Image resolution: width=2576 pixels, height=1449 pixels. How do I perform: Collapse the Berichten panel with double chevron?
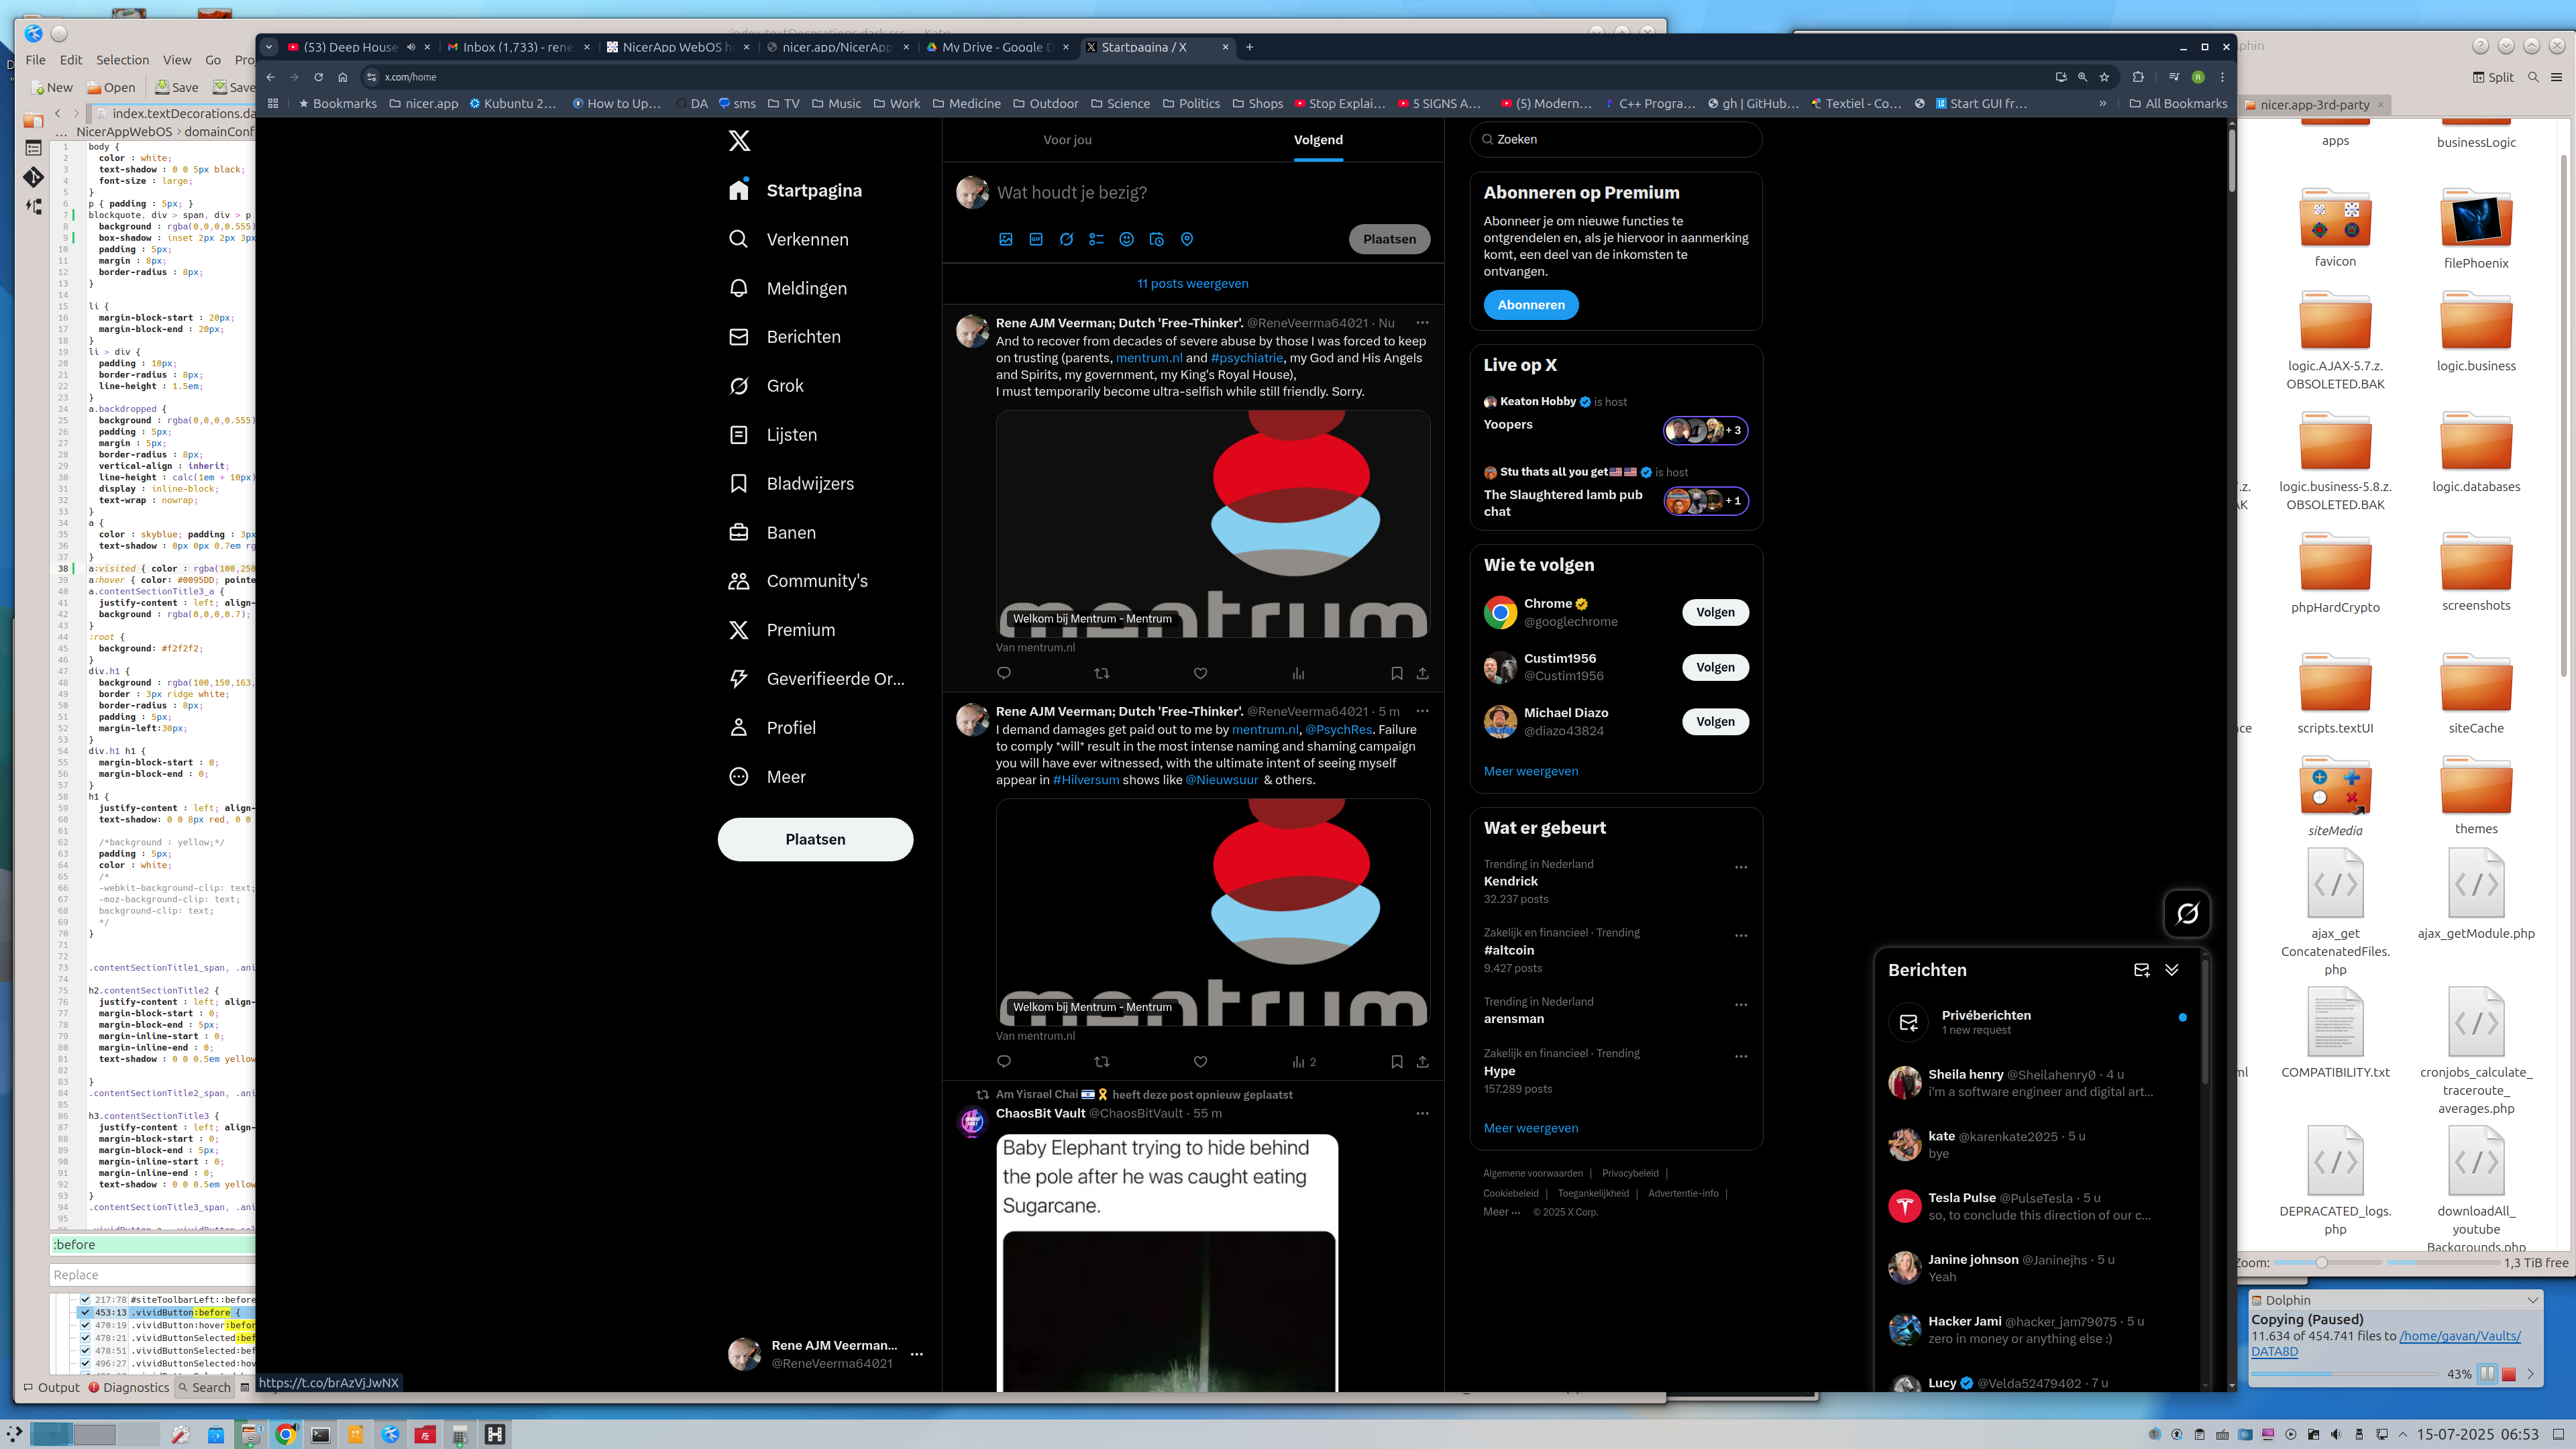pyautogui.click(x=2172, y=970)
